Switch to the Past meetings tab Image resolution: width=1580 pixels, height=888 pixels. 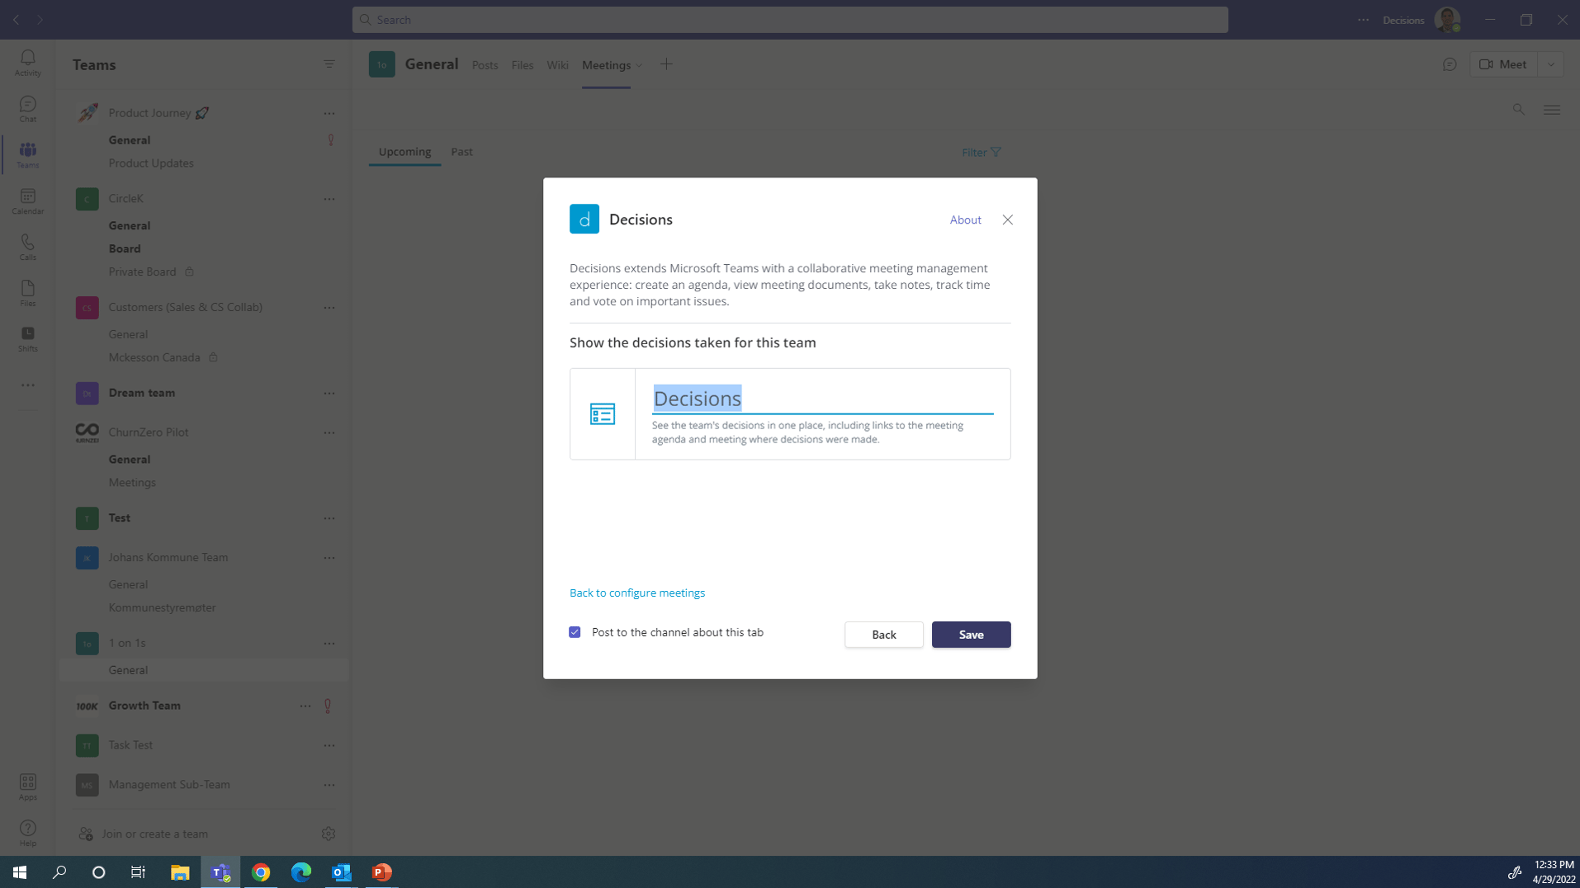click(x=461, y=151)
